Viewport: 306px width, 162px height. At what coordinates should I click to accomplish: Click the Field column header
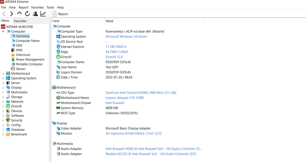click(78, 21)
